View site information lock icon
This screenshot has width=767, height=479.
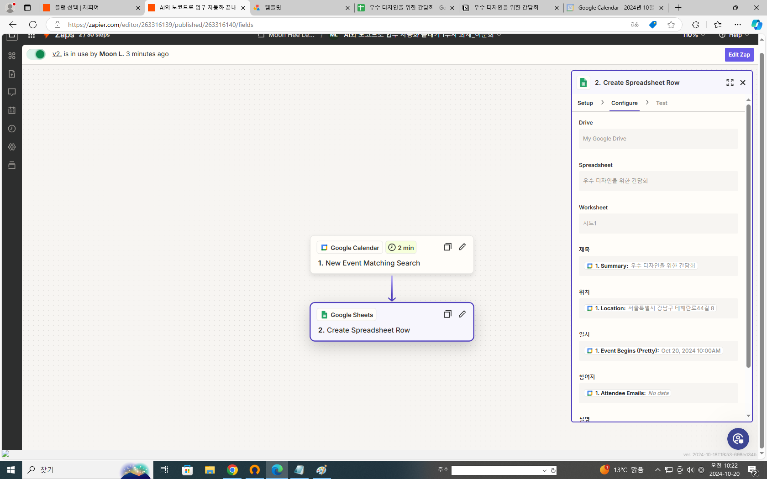(58, 25)
